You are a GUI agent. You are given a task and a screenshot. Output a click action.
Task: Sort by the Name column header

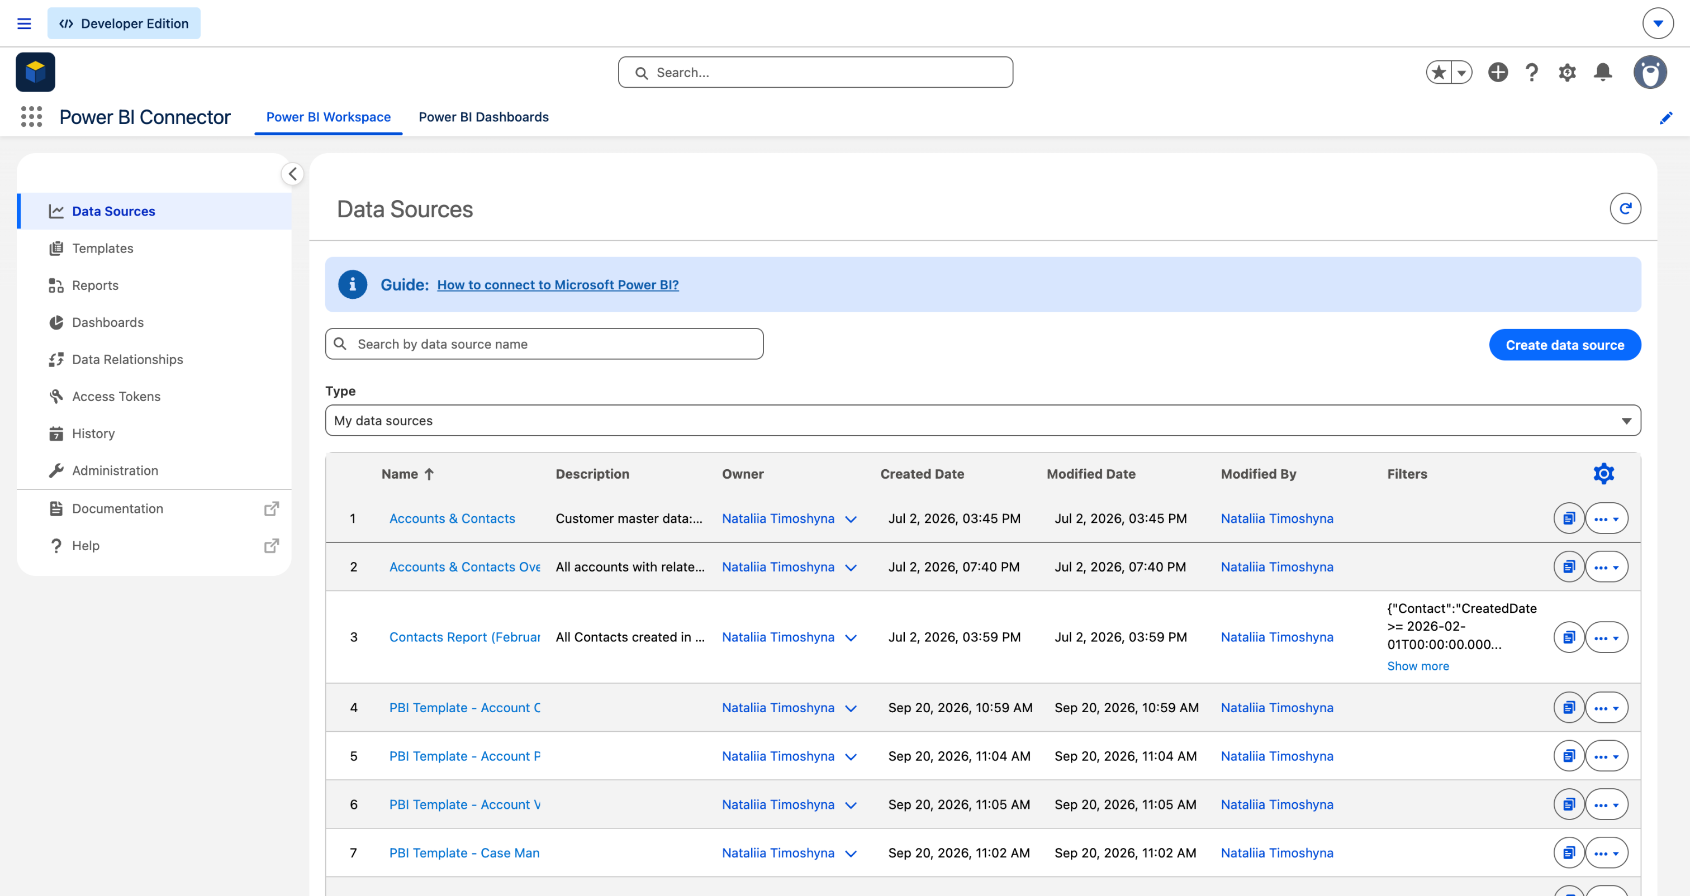point(407,474)
